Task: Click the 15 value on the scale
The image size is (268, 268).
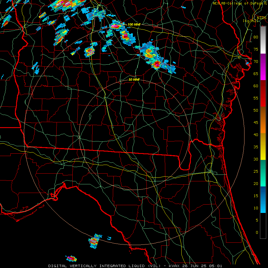Action: click(x=256, y=196)
